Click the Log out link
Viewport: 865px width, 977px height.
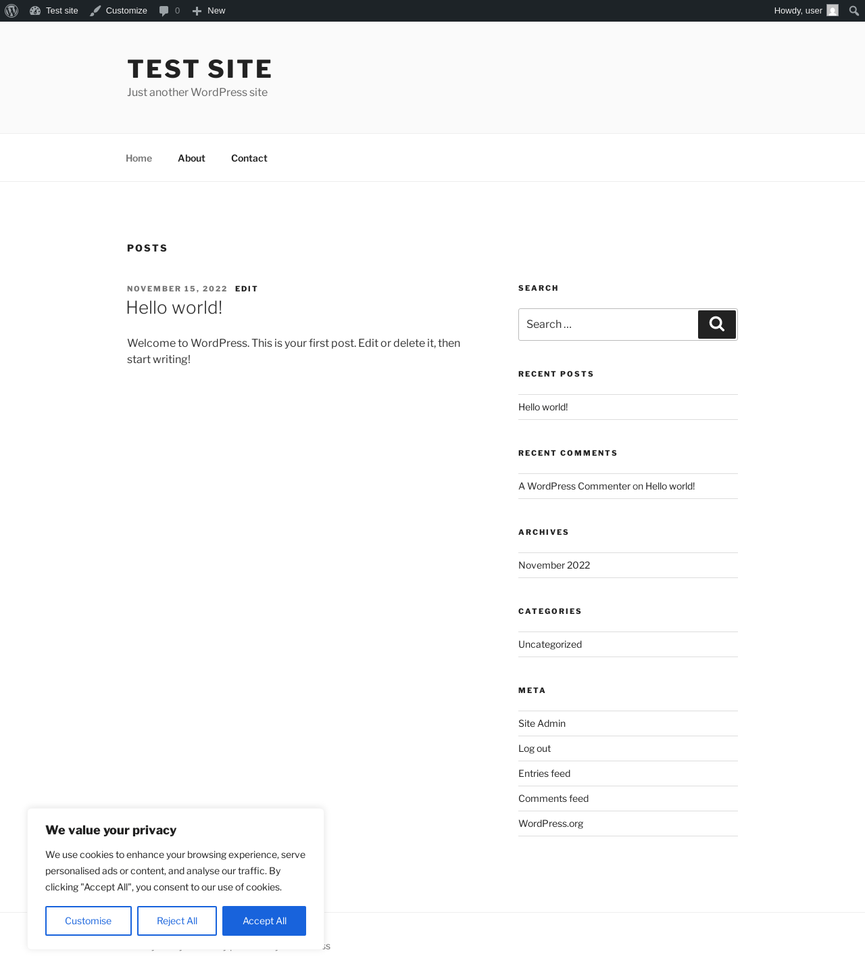point(535,748)
